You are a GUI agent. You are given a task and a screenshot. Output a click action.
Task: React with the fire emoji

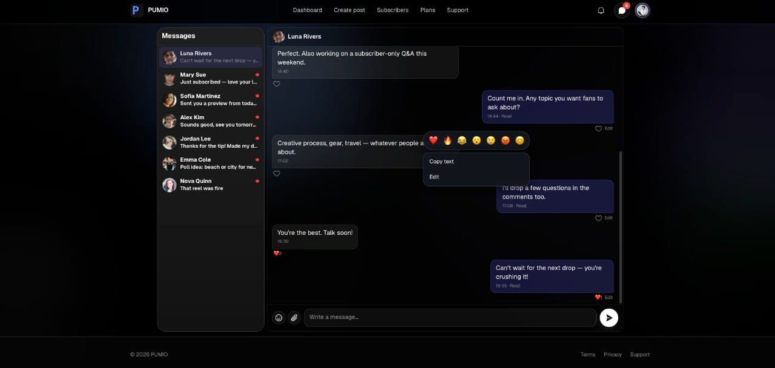[x=448, y=140]
